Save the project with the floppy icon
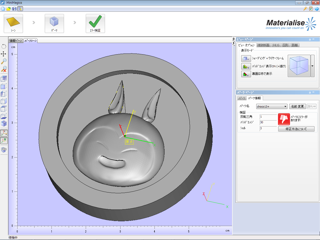 (14, 9)
